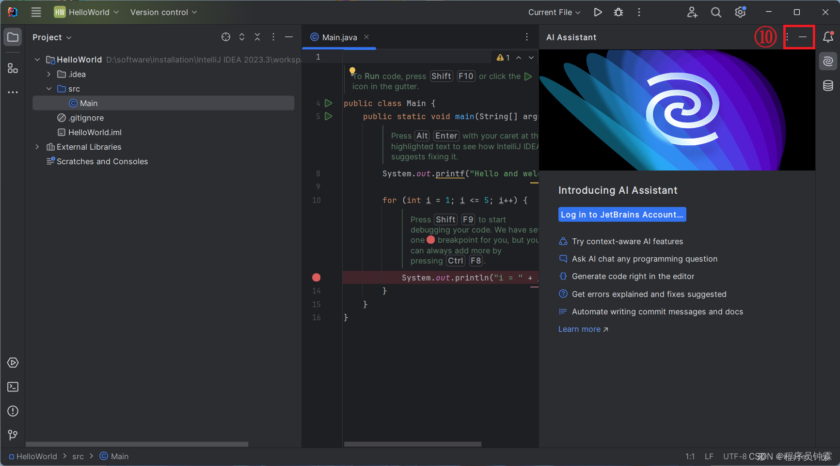The width and height of the screenshot is (840, 466).
Task: Open the Database tool window
Action: tap(828, 86)
